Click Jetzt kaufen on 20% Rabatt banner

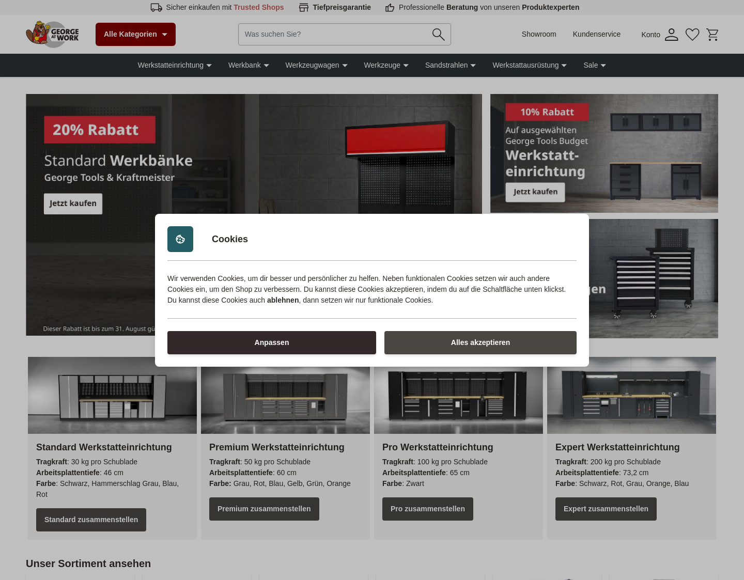73,203
